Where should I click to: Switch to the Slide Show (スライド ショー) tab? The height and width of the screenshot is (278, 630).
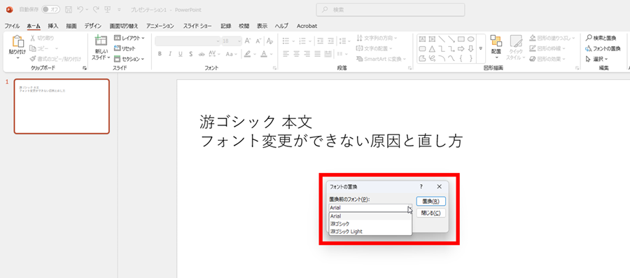[x=197, y=26]
